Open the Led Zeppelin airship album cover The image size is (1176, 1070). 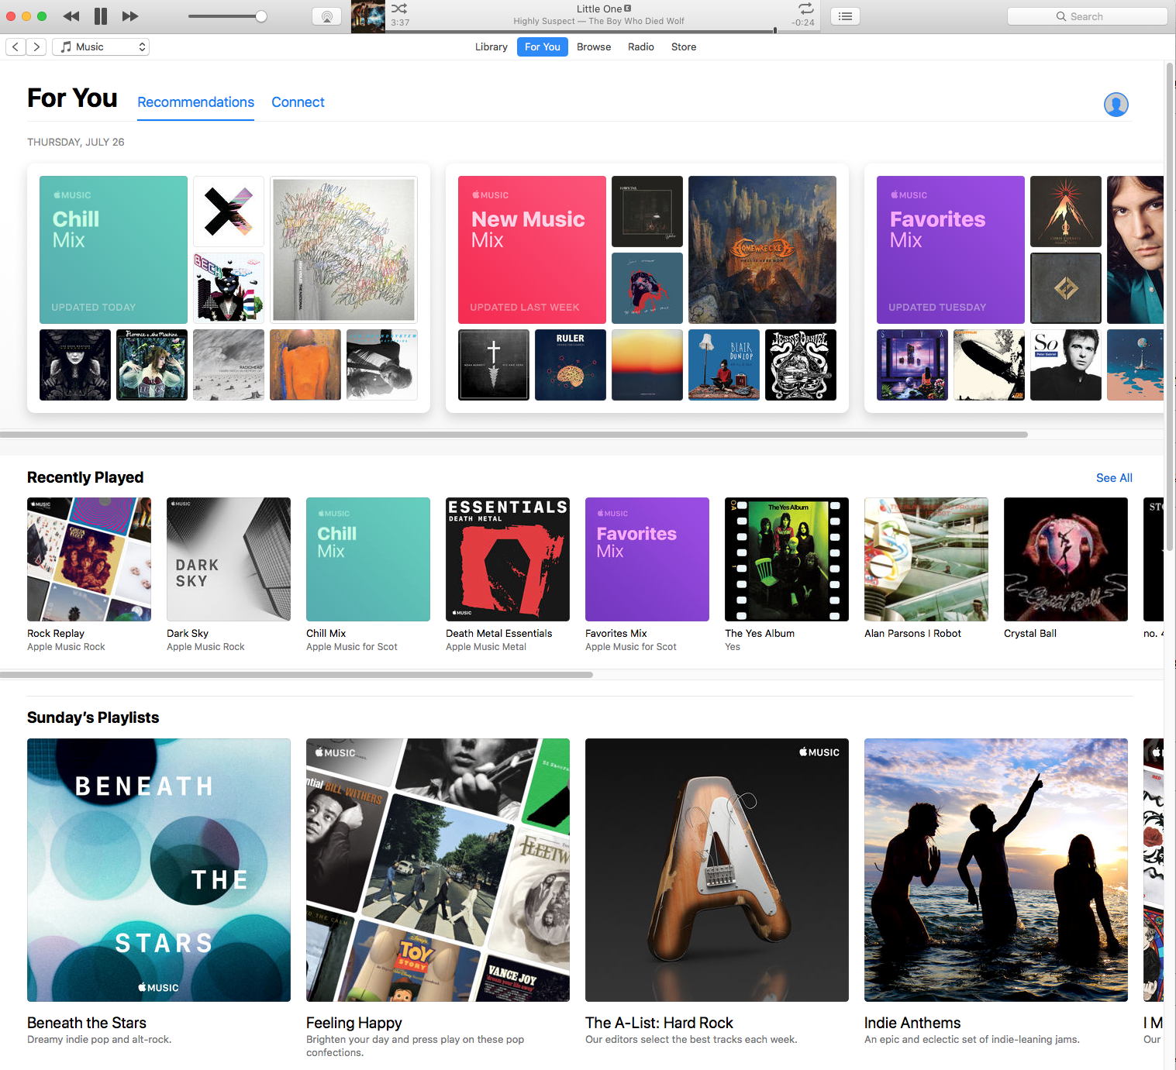(x=989, y=365)
